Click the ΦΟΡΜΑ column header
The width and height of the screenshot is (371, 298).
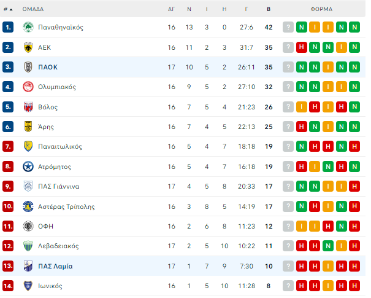[x=321, y=9]
